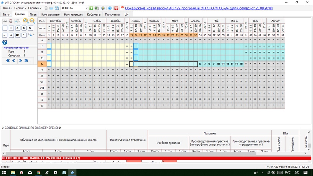Select course row II header

(42, 52)
